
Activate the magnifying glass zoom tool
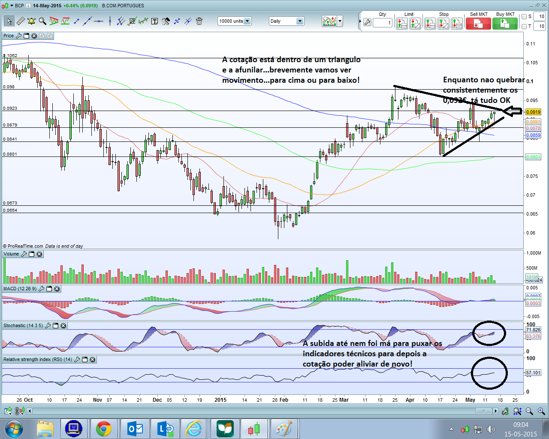pyautogui.click(x=42, y=21)
